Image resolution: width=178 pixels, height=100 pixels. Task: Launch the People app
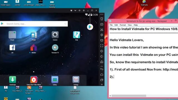point(34,36)
